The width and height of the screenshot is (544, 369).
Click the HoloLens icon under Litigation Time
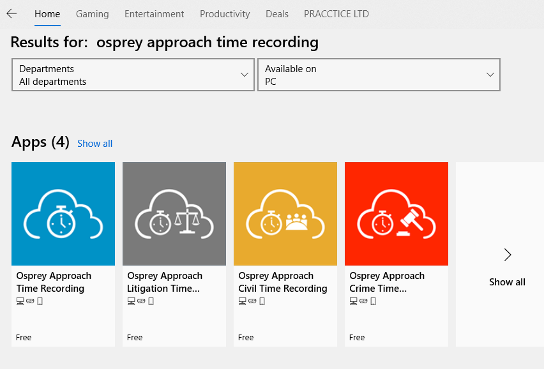(141, 301)
